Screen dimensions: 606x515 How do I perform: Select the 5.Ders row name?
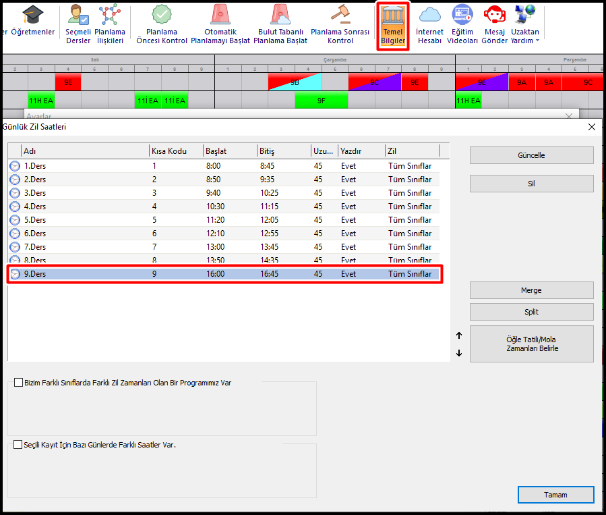tap(35, 220)
